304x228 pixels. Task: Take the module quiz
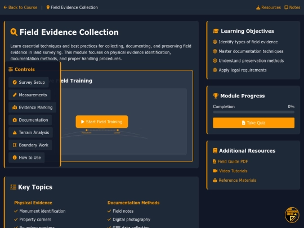pos(253,123)
